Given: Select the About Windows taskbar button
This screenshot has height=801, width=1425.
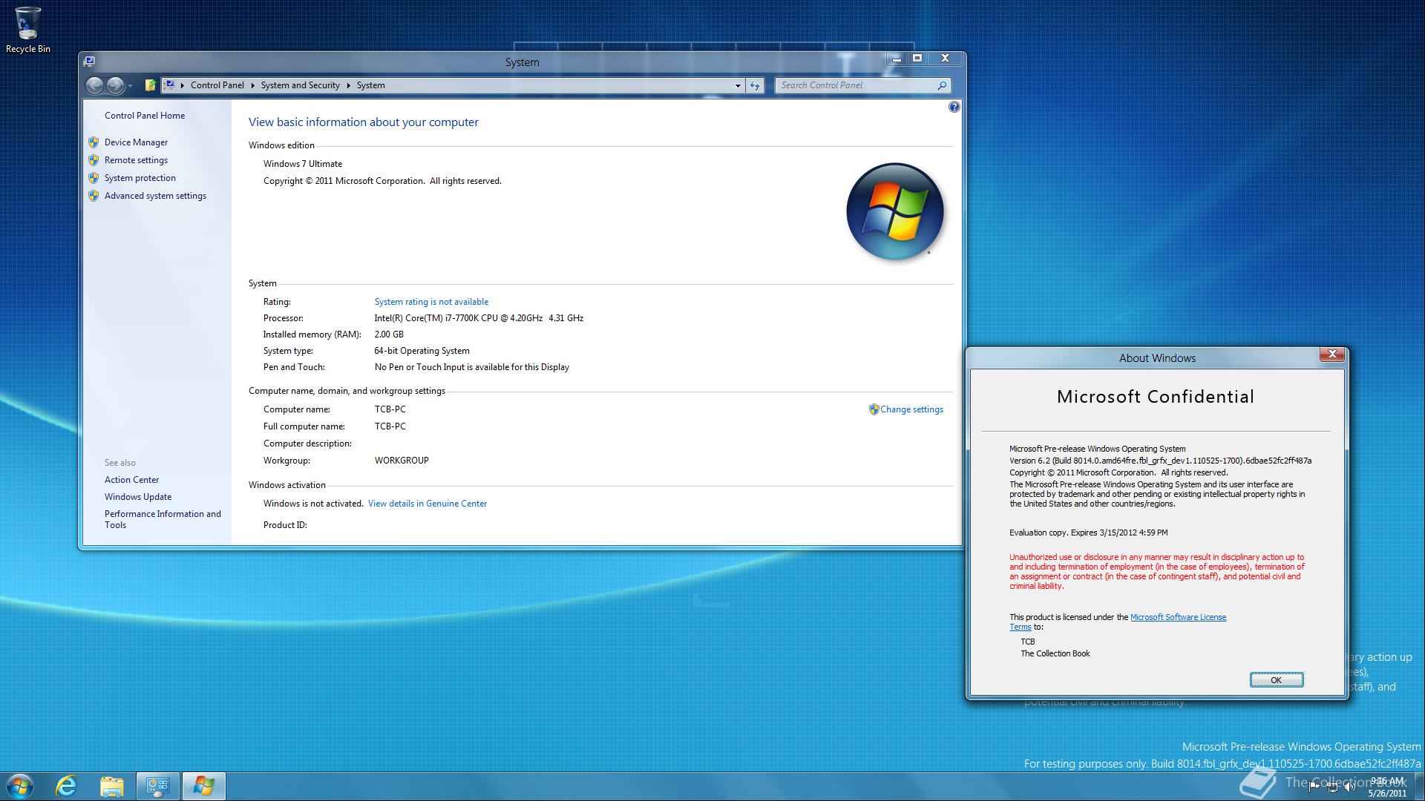Looking at the screenshot, I should pyautogui.click(x=203, y=786).
